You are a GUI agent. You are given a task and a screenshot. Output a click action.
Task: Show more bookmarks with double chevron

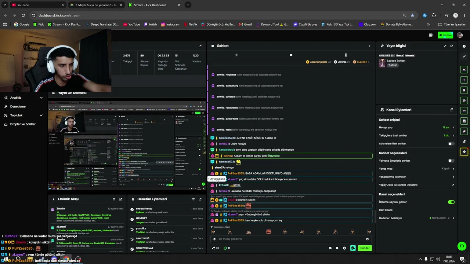428,25
